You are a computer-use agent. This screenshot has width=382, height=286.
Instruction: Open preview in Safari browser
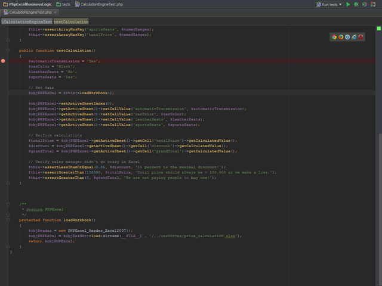point(347,37)
